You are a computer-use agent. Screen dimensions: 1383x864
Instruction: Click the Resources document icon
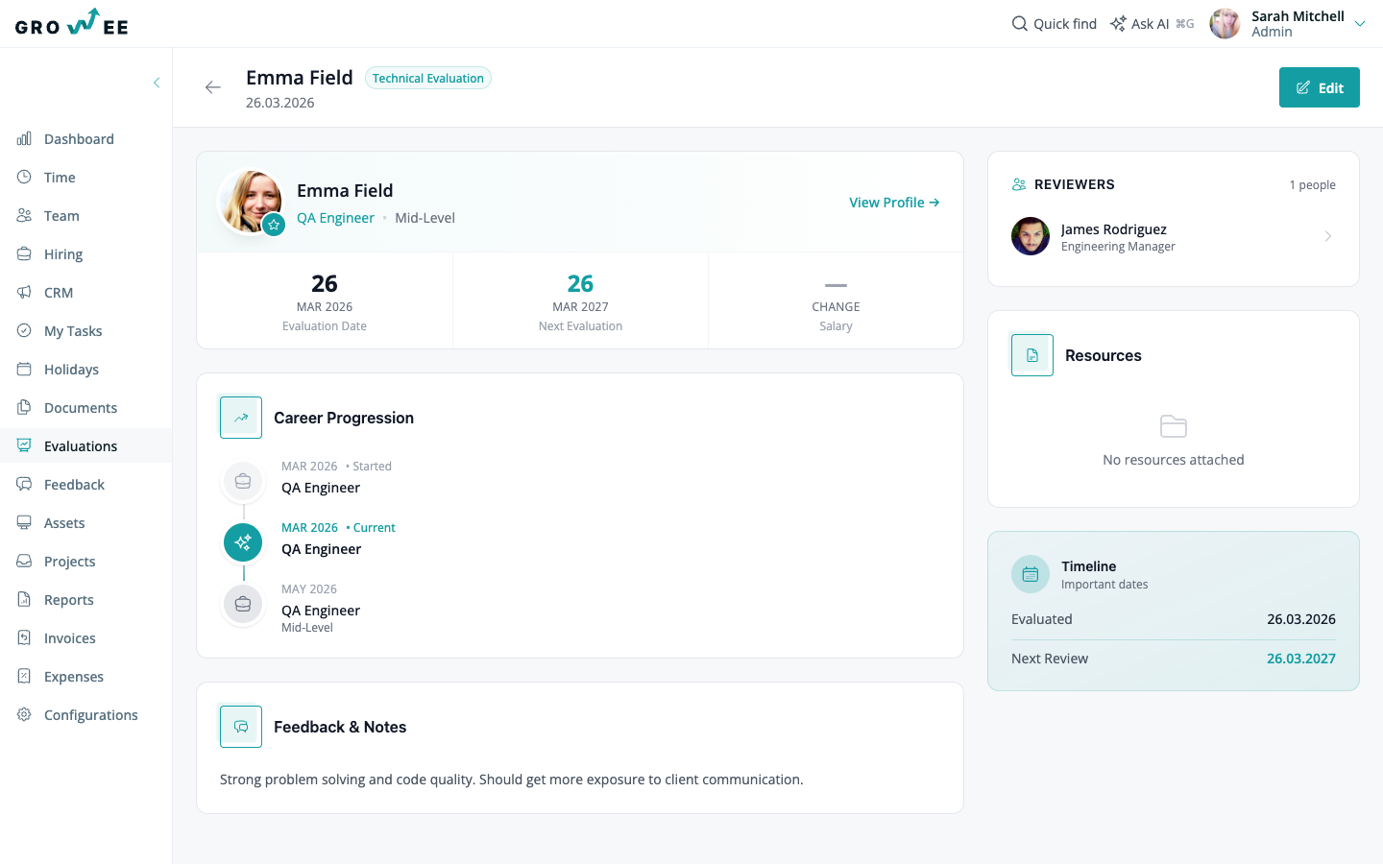1032,355
